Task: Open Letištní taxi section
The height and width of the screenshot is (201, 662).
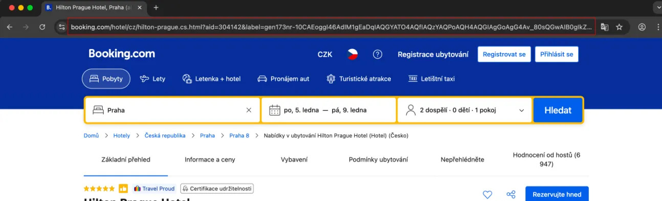Action: coord(432,79)
